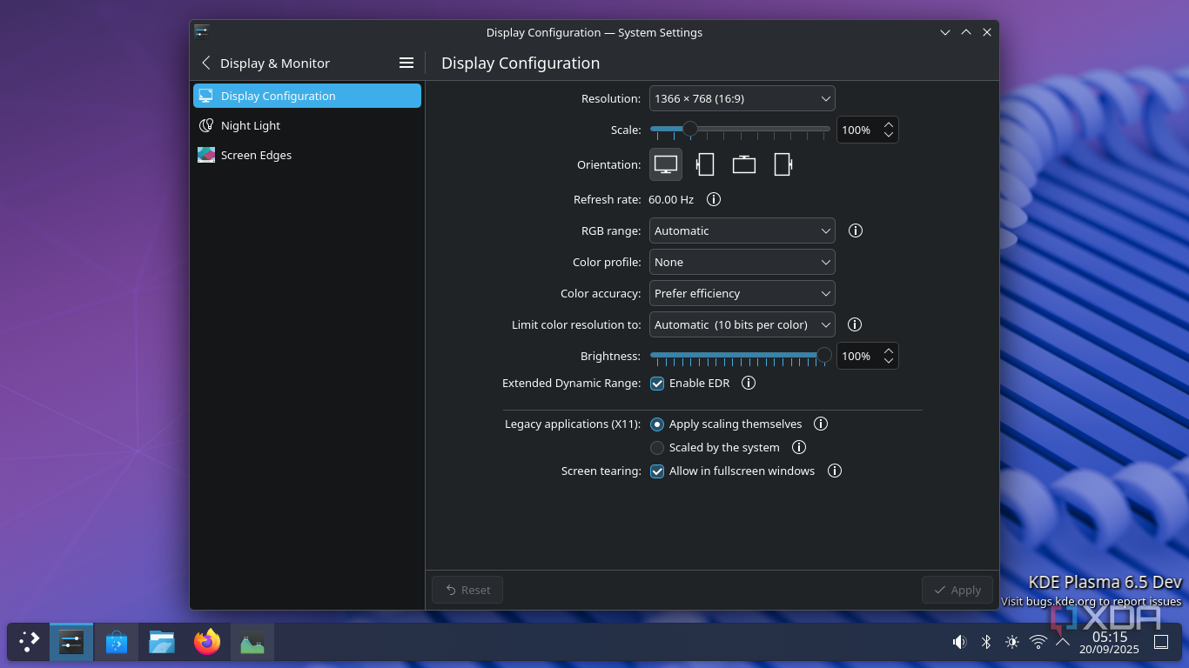Open the Discover store from taskbar
This screenshot has height=668, width=1189.
pyautogui.click(x=117, y=642)
